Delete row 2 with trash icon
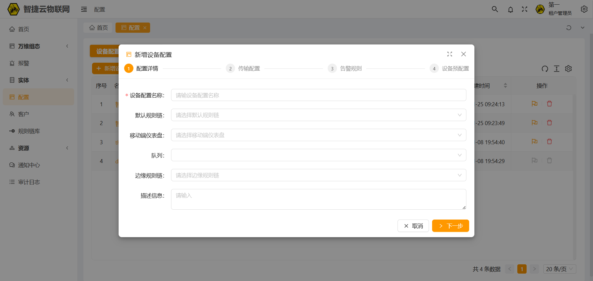 549,123
